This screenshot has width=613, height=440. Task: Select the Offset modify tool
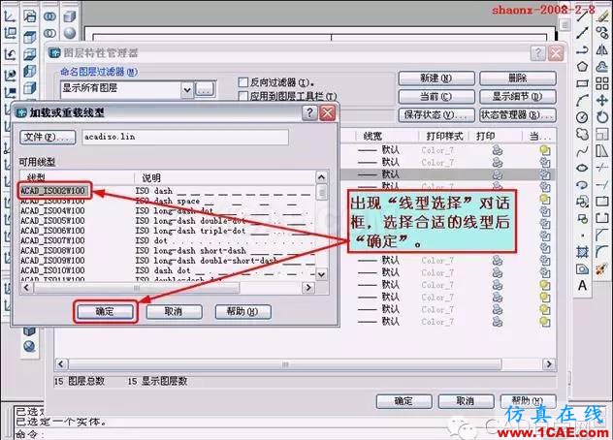click(602, 67)
